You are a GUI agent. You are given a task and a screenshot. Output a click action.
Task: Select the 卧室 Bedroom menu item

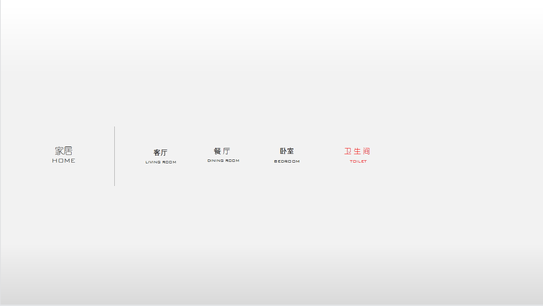coord(287,155)
